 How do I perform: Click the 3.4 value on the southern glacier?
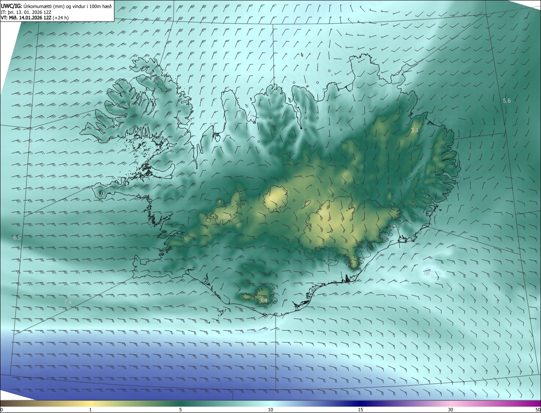263,300
